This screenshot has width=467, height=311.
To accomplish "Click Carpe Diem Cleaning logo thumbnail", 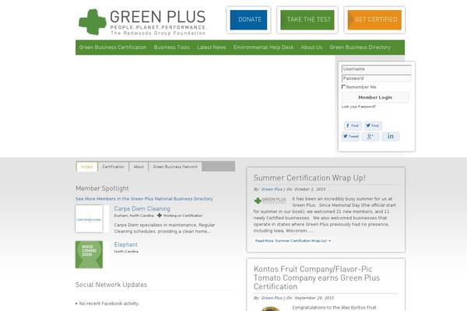I will [89, 218].
